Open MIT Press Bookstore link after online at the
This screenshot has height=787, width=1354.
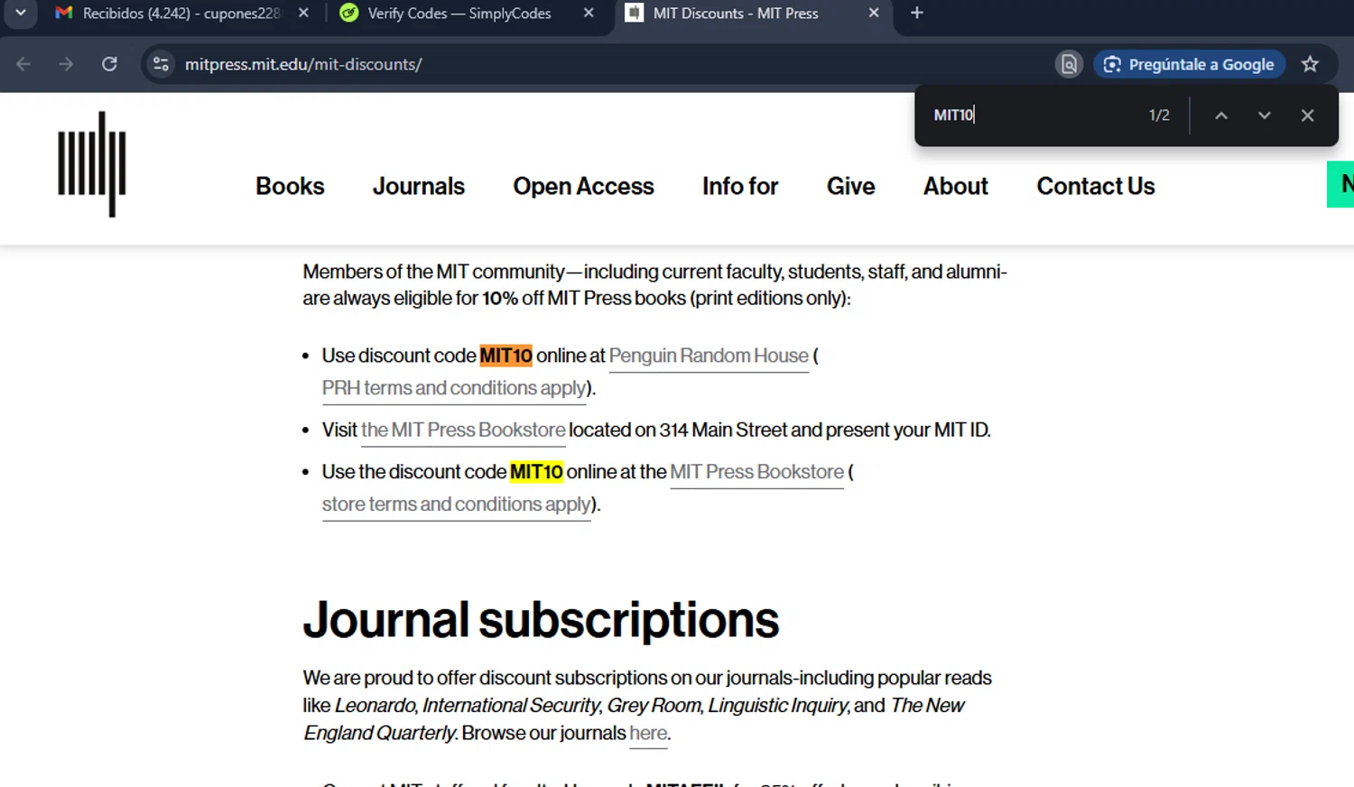756,472
